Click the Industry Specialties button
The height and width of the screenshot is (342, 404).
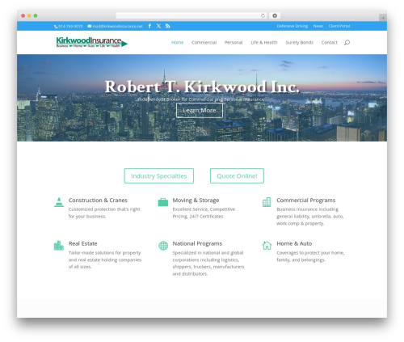(159, 176)
